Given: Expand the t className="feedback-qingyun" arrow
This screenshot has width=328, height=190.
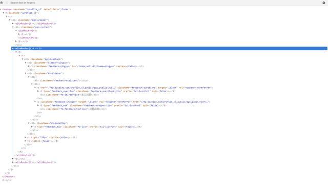Looking at the screenshot, I should [29, 66].
